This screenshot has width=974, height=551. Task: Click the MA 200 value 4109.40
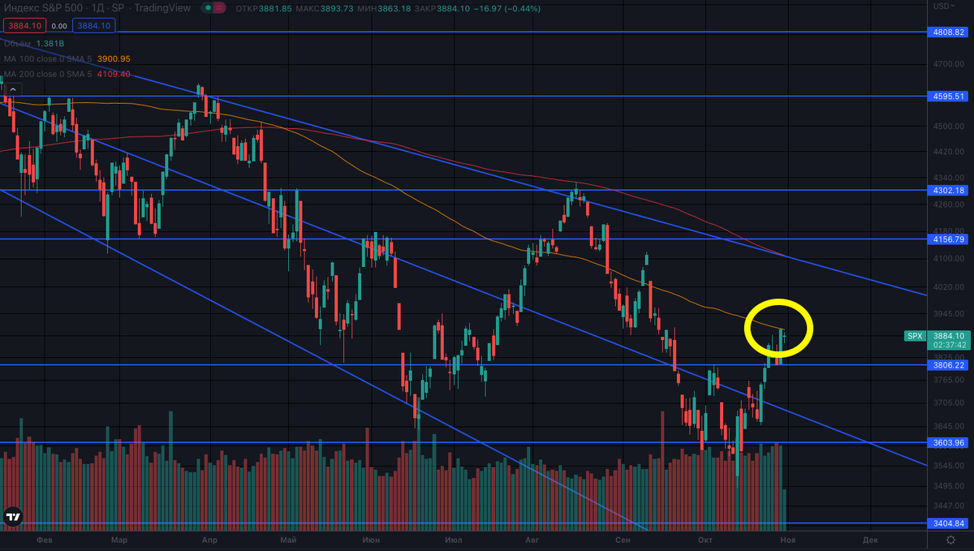114,74
